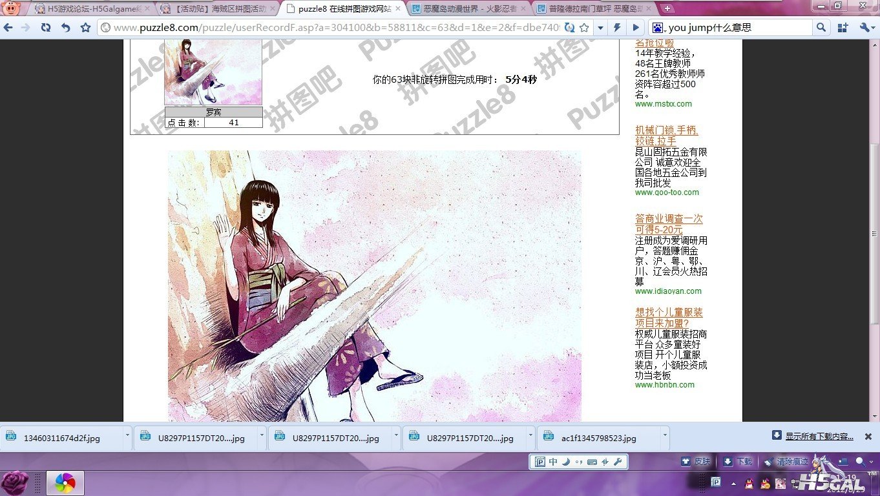
Task: Select the puzzle8 在线拼图游戏网站 tab
Action: point(344,8)
